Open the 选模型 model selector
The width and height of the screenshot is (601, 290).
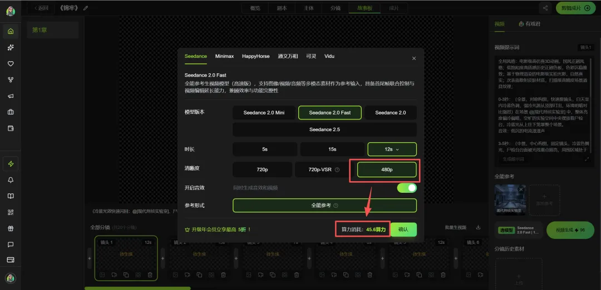click(x=518, y=230)
